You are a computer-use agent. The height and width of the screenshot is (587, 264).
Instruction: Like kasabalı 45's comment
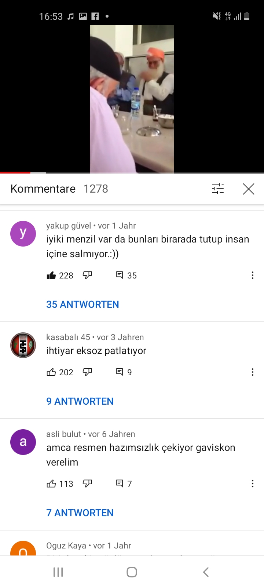51,372
